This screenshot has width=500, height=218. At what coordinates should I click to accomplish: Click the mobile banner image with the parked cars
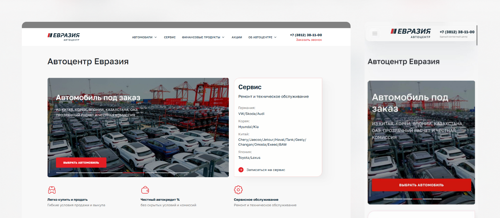click(421, 143)
